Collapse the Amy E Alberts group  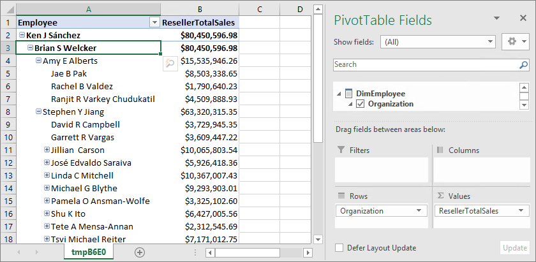[x=39, y=61]
